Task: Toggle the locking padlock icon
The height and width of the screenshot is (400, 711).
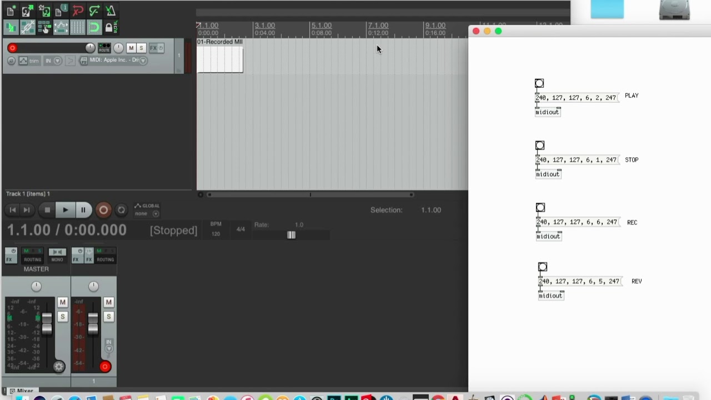Action: [x=111, y=27]
